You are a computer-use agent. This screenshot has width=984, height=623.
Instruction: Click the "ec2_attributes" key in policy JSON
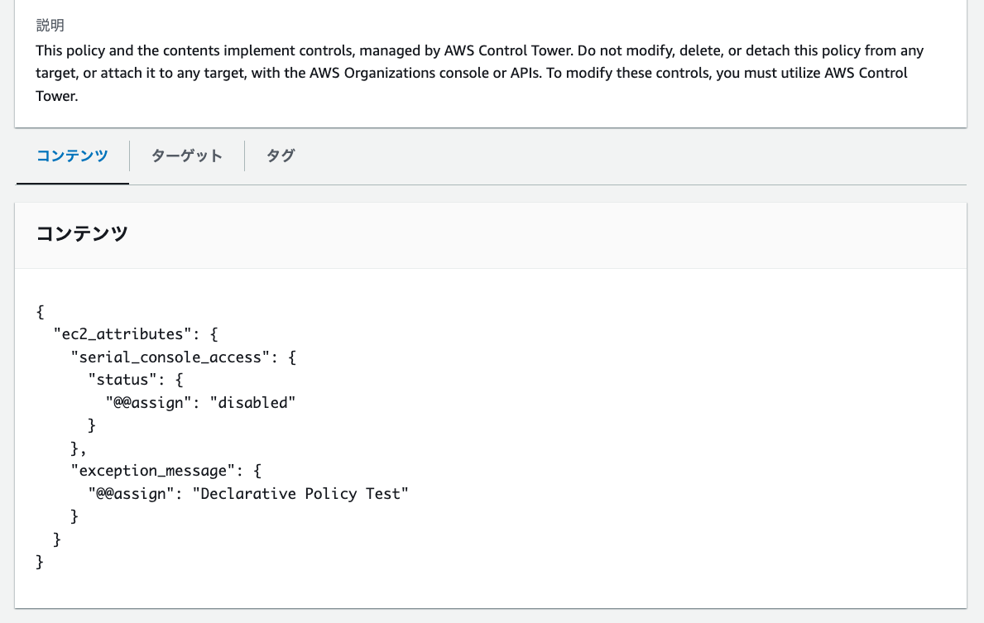click(x=118, y=334)
